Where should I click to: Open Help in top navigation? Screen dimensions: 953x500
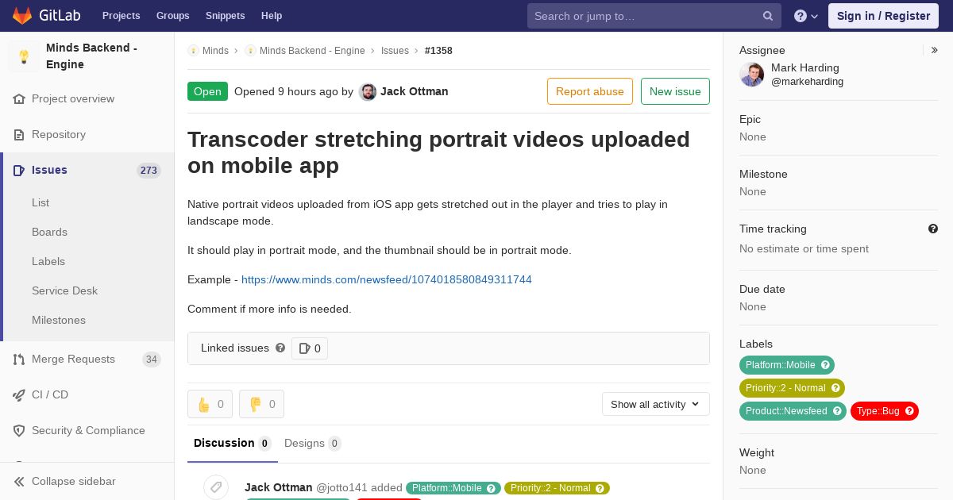pos(272,16)
